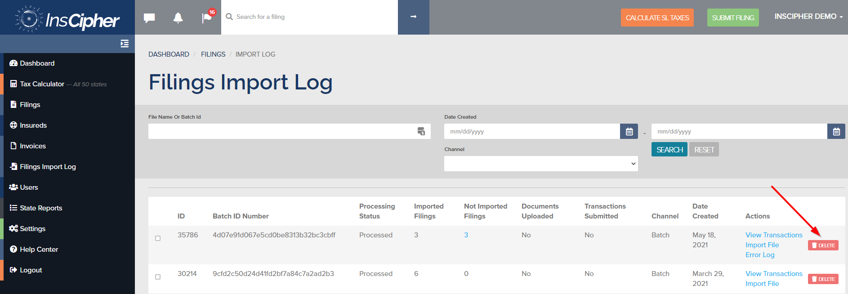This screenshot has height=294, width=848.
Task: Click date May 18, 2021 cell
Action: click(x=704, y=240)
